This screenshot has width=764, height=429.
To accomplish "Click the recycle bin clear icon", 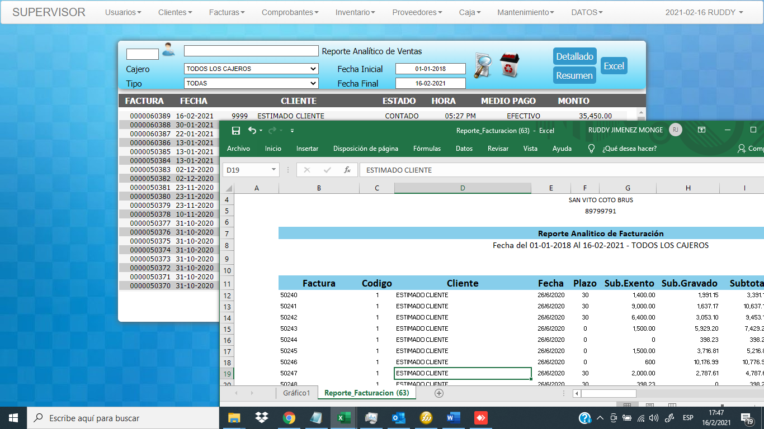I will (x=509, y=65).
